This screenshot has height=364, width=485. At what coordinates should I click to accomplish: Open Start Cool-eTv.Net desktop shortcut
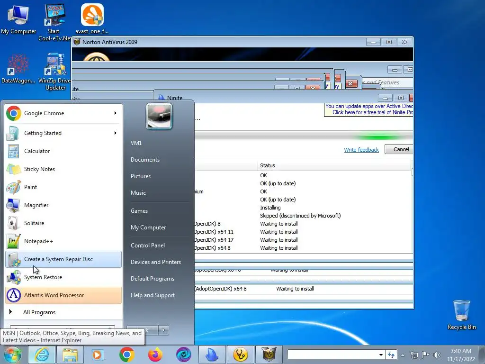point(54,22)
